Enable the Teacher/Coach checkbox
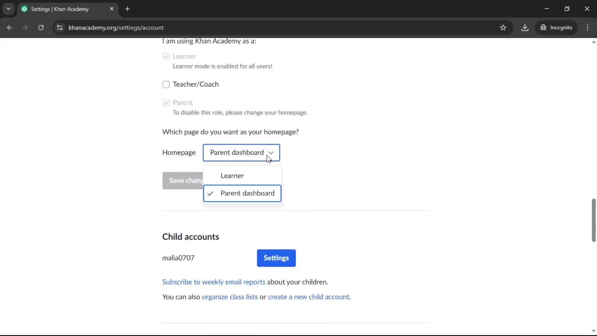 click(166, 85)
